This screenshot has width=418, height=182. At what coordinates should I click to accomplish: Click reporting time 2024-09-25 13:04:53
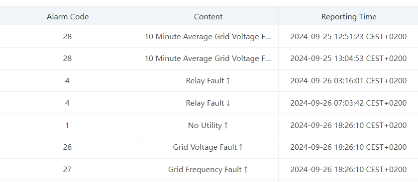(x=348, y=59)
